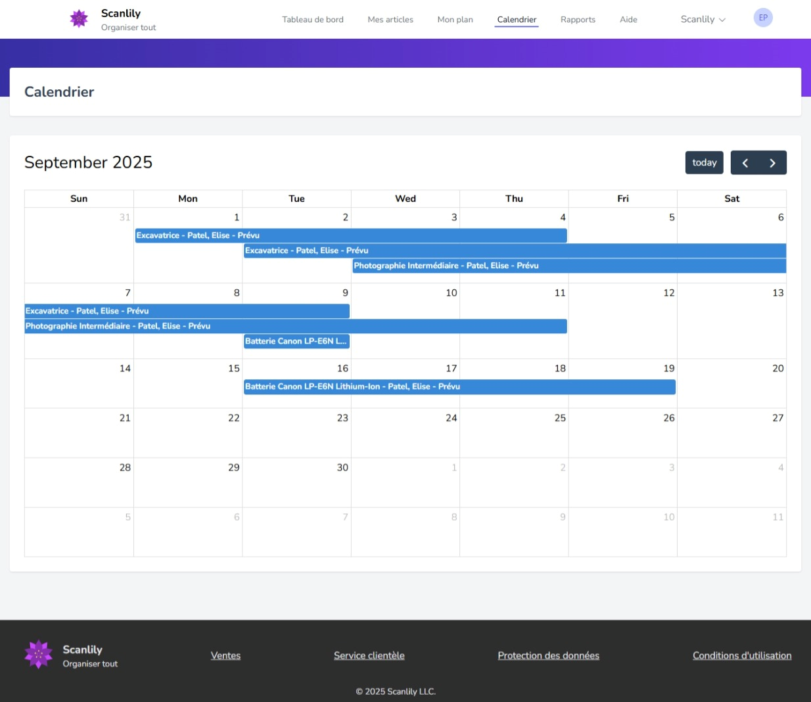The height and width of the screenshot is (702, 811).
Task: Open the Tableau de bord page
Action: tap(313, 19)
